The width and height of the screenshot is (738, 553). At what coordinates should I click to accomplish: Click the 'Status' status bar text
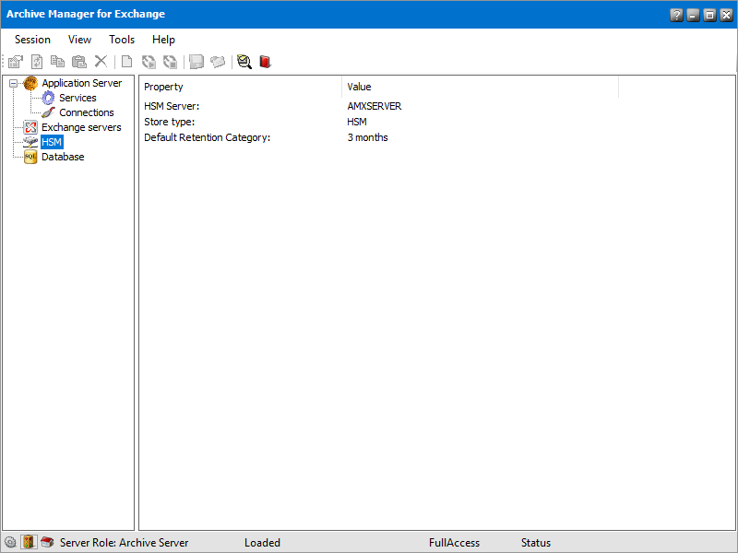pos(536,543)
